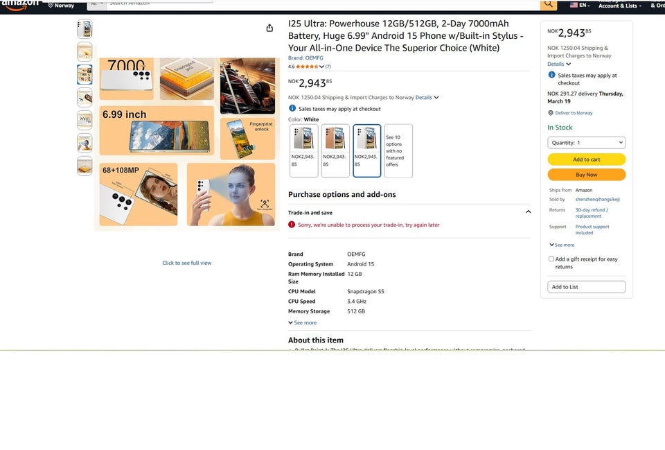Open the Norway delivery location selector
Viewport: 665px width, 450px height.
click(x=61, y=5)
